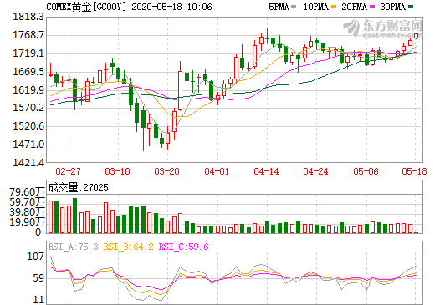Viewport: 435px width, 305px height.
Task: Click the 成交量:27025 volume label
Action: click(78, 187)
